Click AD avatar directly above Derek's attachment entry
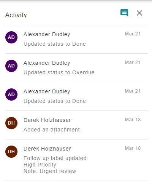 (11, 95)
